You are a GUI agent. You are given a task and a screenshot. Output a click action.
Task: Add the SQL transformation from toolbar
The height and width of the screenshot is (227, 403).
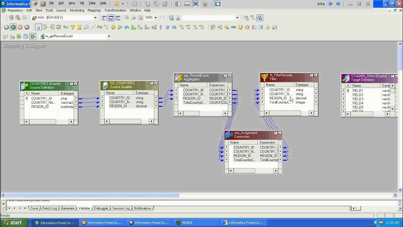point(234,27)
